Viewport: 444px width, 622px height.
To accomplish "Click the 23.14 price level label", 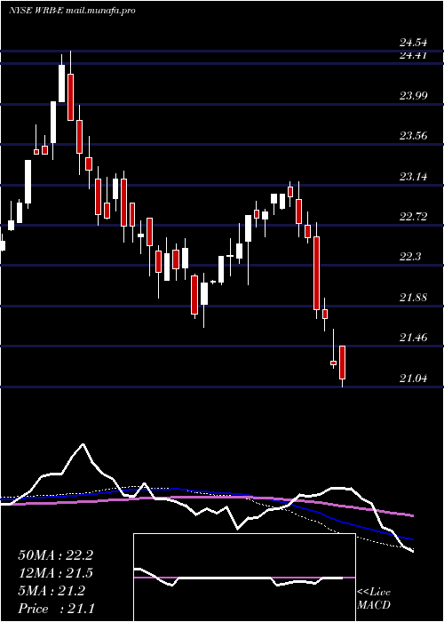I will pyautogui.click(x=413, y=176).
